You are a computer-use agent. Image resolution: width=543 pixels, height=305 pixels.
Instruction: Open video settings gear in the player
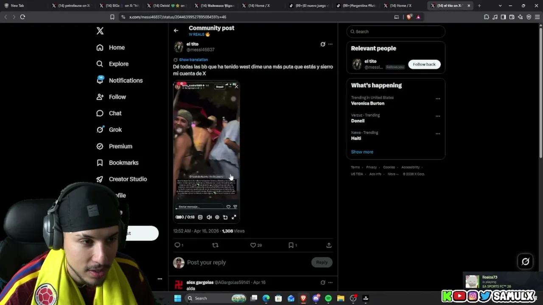pyautogui.click(x=217, y=217)
